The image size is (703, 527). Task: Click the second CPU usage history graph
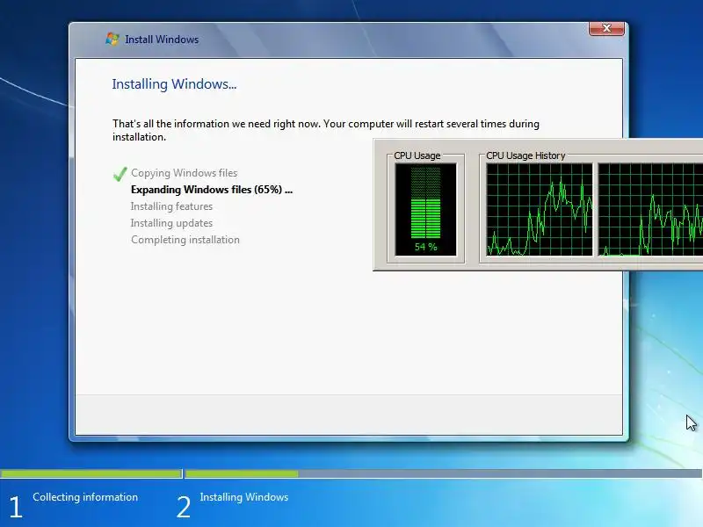point(650,209)
